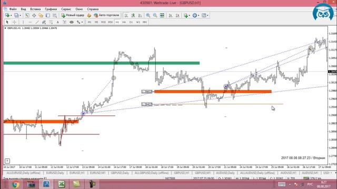Toggle the Terminal panel icon

tap(48, 15)
